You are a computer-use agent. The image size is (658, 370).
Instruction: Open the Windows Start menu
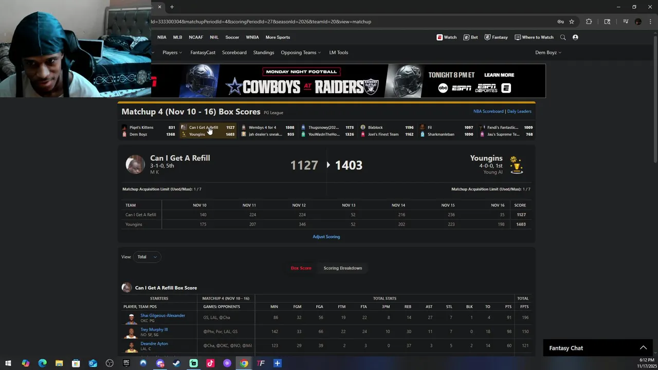pos(8,363)
